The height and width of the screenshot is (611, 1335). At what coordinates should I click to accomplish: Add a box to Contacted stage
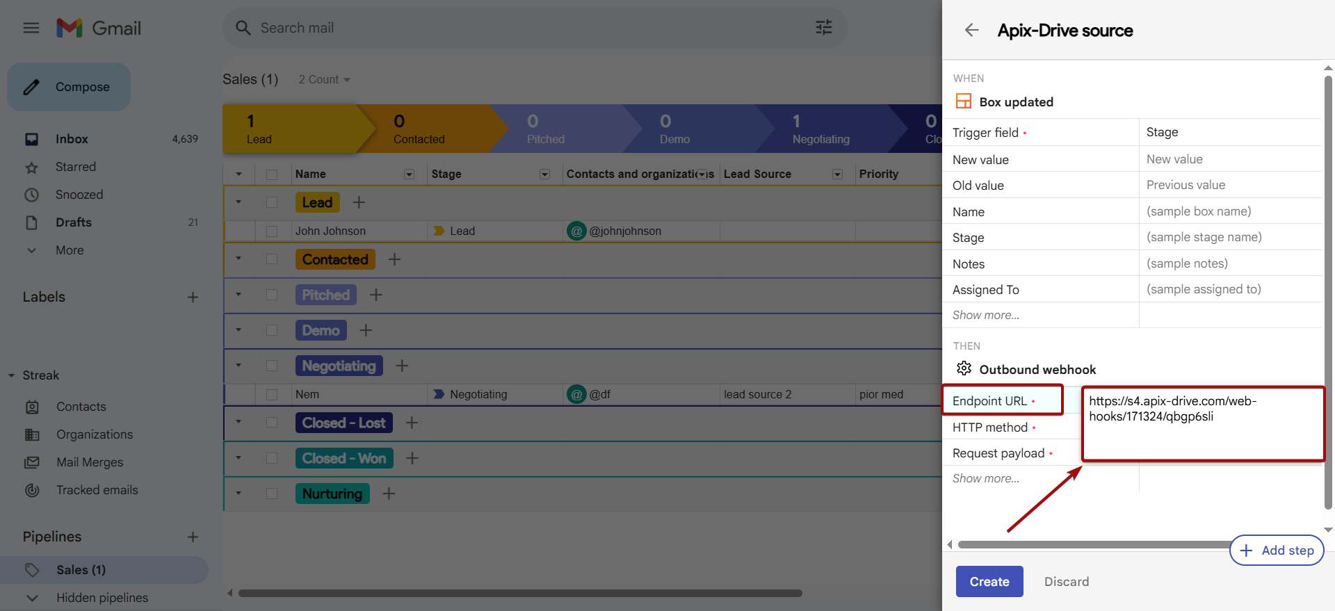(x=394, y=259)
